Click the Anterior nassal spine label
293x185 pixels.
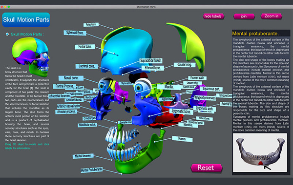pyautogui.click(x=68, y=106)
